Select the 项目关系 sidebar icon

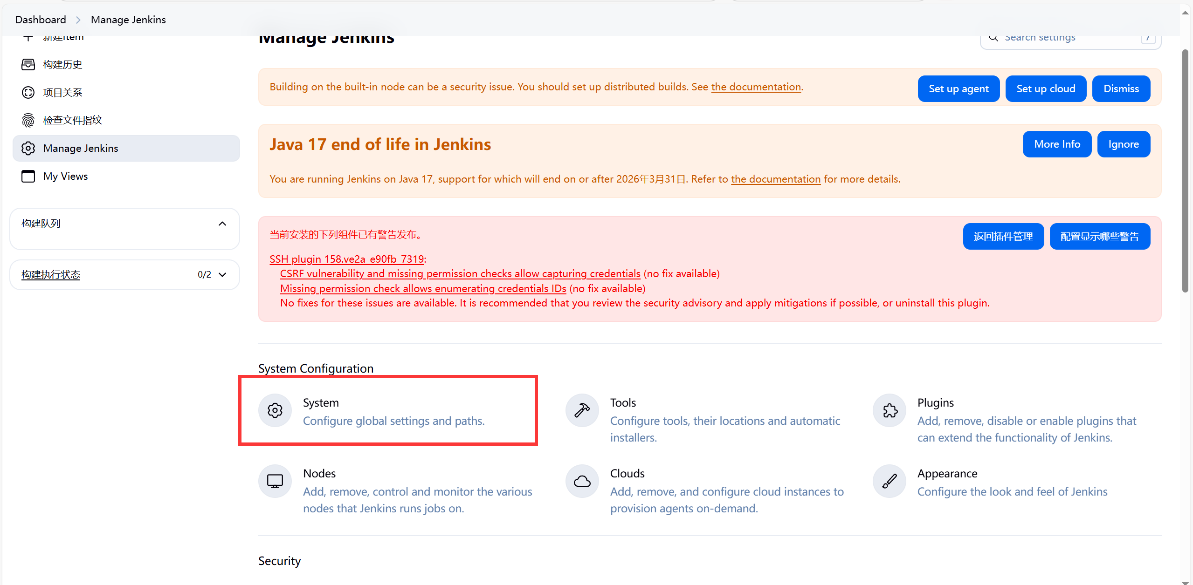coord(28,92)
